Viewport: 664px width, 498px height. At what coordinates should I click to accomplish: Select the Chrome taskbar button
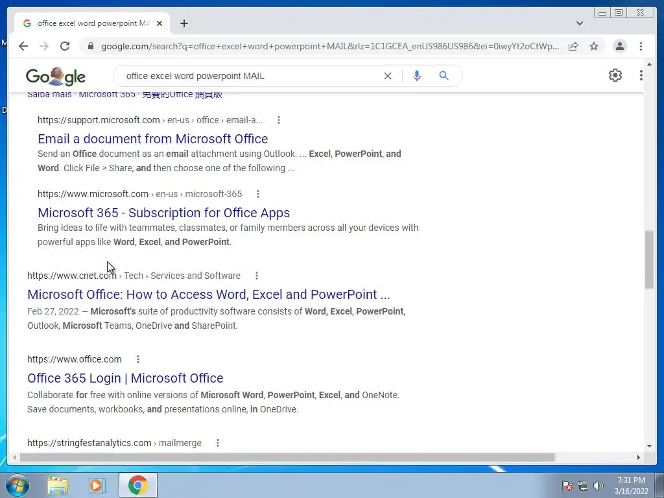click(137, 485)
